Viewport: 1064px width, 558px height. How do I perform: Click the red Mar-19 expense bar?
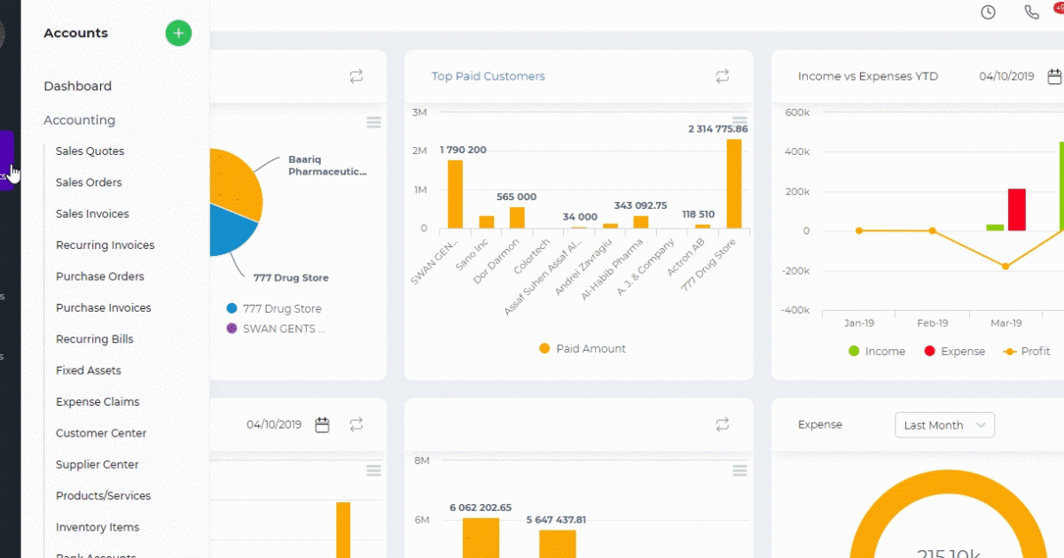(x=1017, y=210)
